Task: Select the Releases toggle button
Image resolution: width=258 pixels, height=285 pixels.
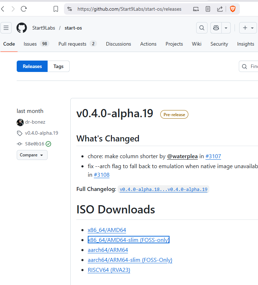Action: click(32, 66)
